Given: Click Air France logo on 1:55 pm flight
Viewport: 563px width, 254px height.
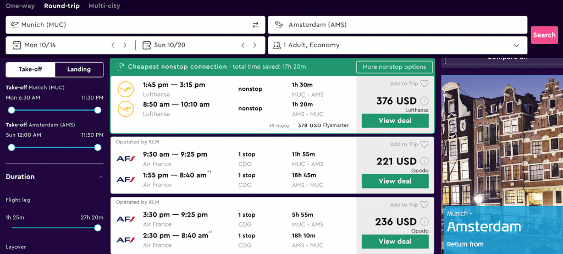Looking at the screenshot, I should point(126,179).
